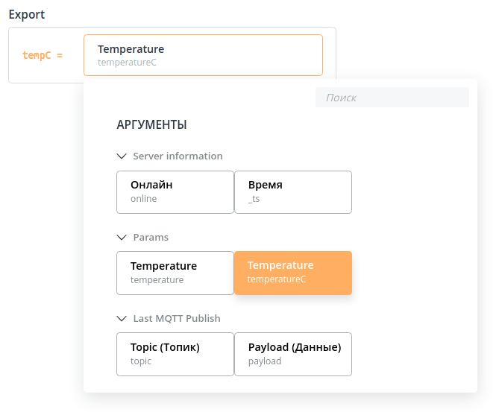499x412 pixels.
Task: Click the Export section title
Action: (27, 15)
